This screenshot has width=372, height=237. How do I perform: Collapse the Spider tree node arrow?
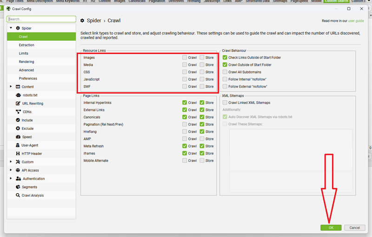coord(11,28)
